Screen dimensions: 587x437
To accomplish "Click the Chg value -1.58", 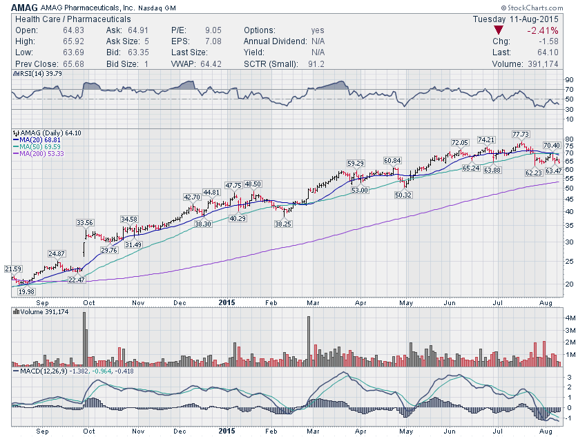I will pos(548,41).
